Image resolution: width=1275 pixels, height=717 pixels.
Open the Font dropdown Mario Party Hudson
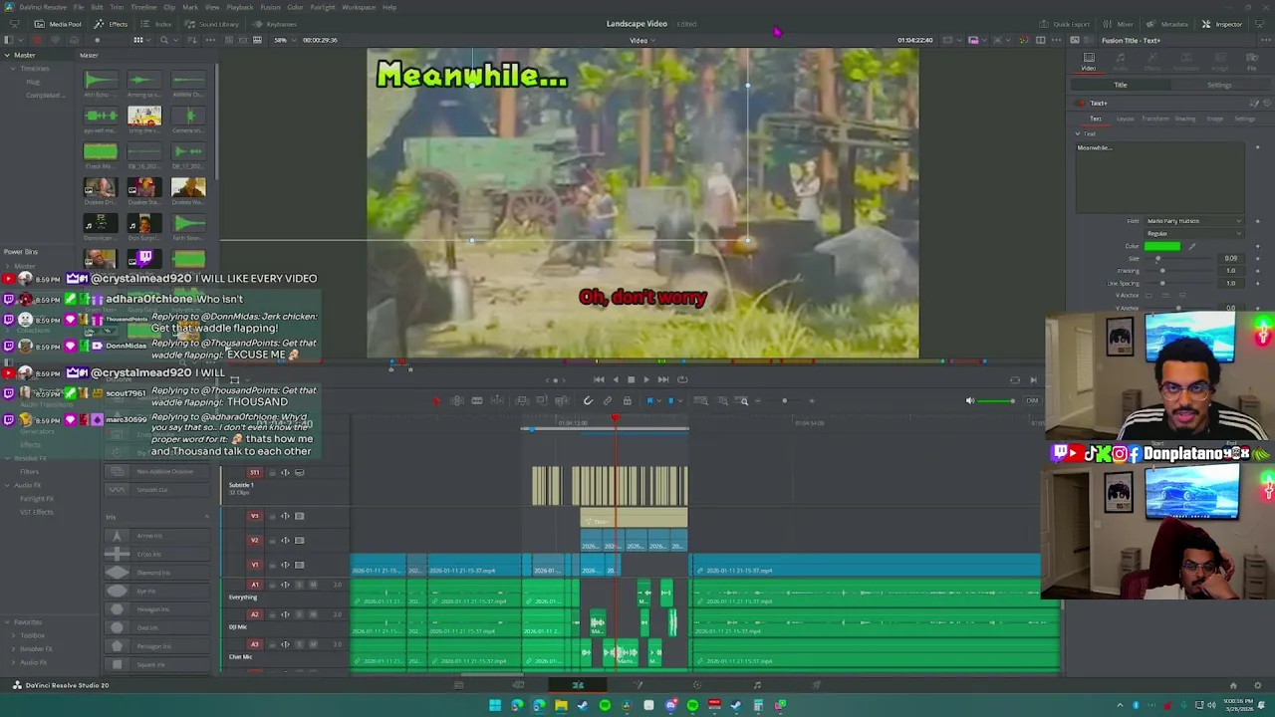[x=1193, y=221]
